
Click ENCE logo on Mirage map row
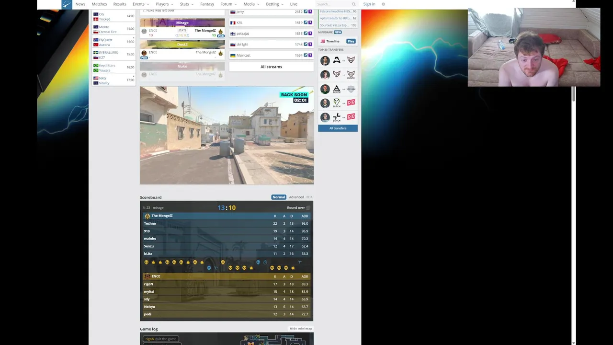[144, 31]
